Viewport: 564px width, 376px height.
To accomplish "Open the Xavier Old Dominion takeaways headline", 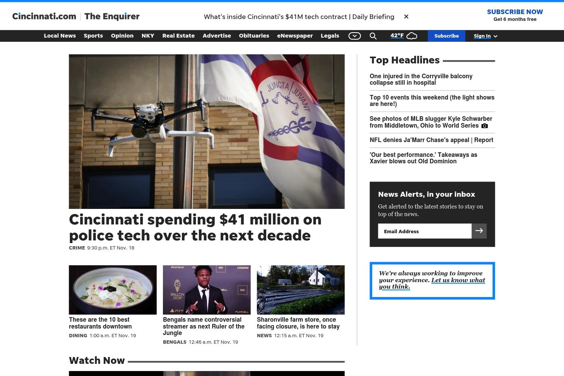I will pos(423,158).
